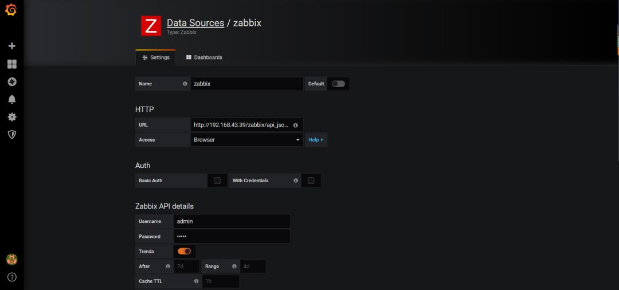Toggle the Default data source switch
This screenshot has width=619, height=290.
[x=338, y=84]
